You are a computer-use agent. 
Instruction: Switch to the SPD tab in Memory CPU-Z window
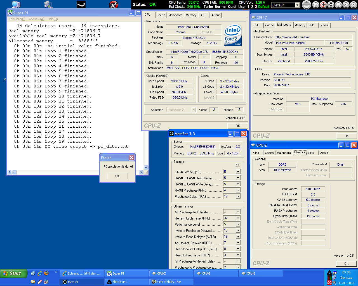point(311,153)
